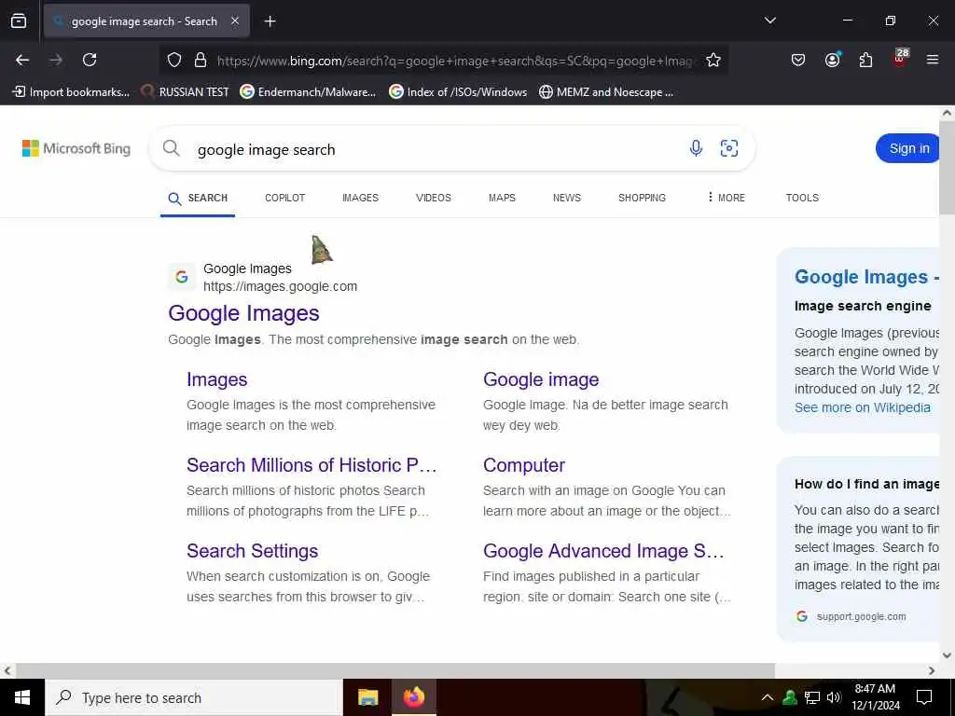Click the scroll down arrow
The width and height of the screenshot is (955, 716).
tap(947, 655)
